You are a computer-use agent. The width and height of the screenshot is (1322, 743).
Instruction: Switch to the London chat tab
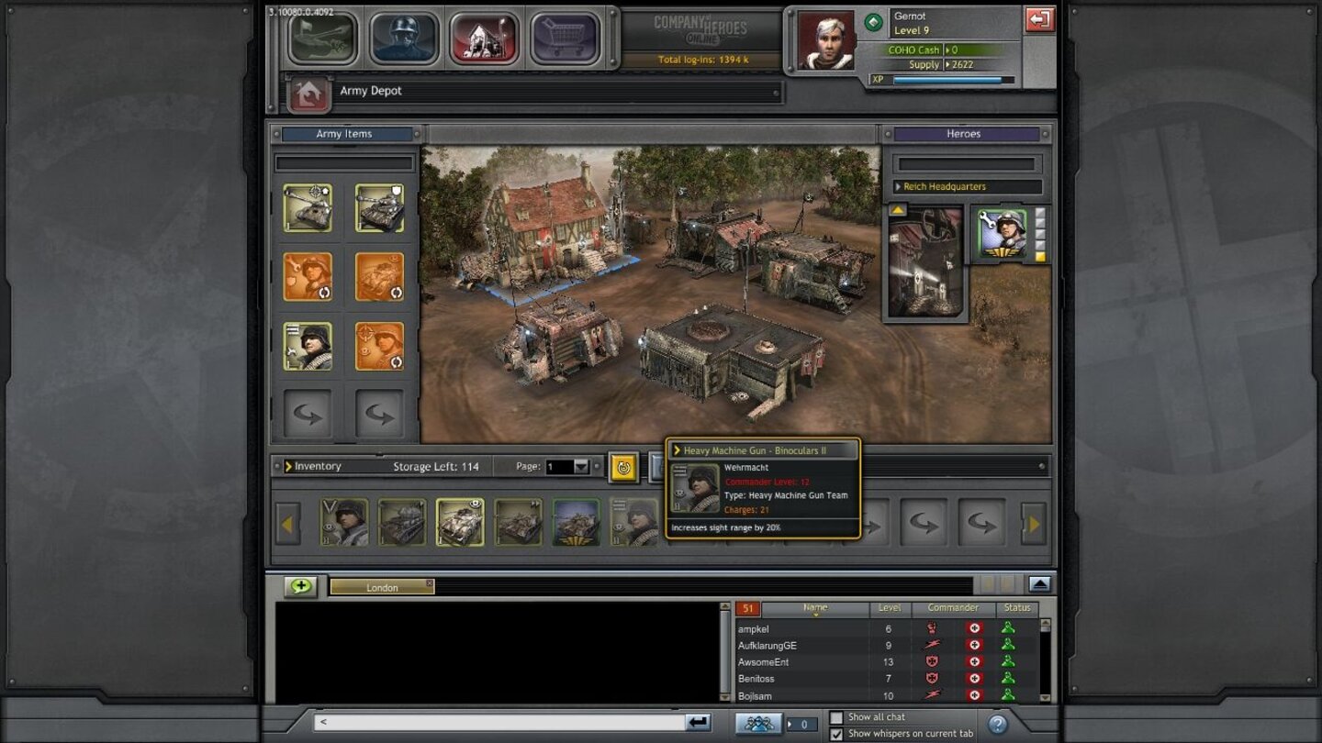pyautogui.click(x=382, y=587)
